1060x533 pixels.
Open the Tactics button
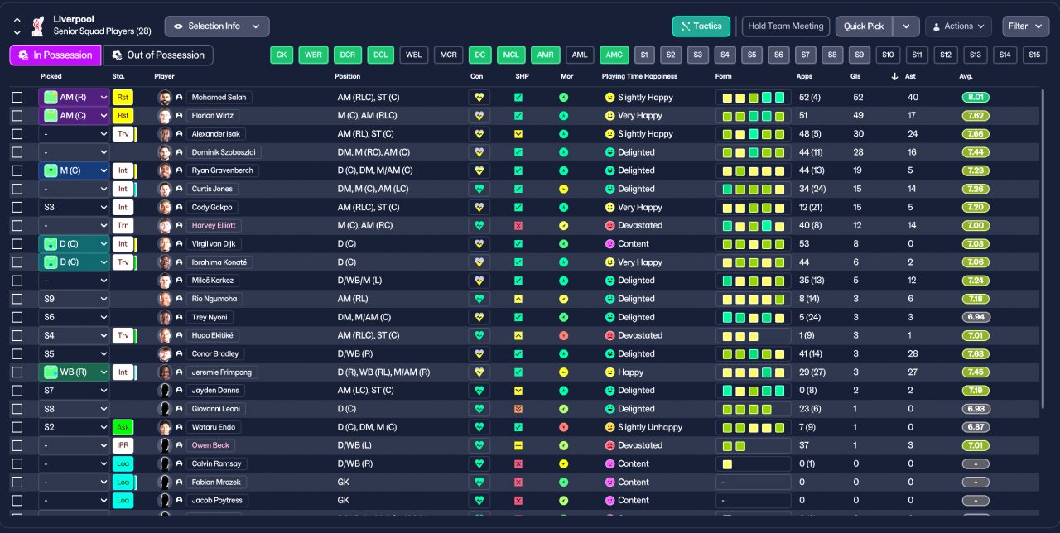701,26
